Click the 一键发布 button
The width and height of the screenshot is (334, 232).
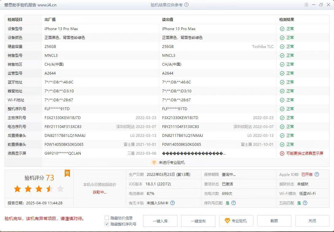click(x=198, y=221)
